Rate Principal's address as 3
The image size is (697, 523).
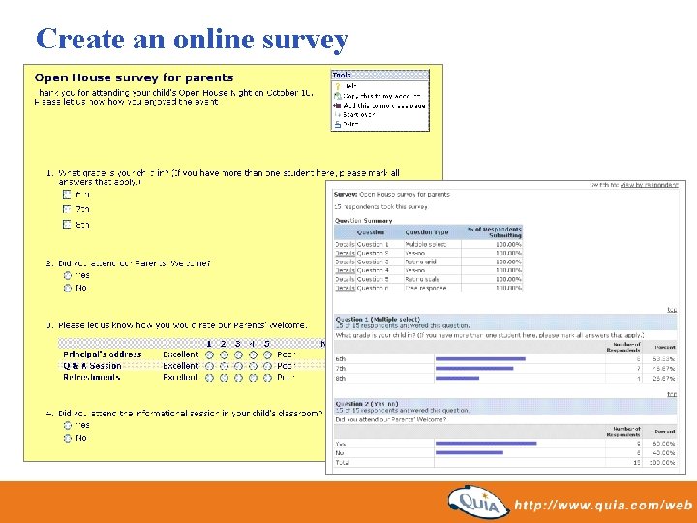(238, 354)
